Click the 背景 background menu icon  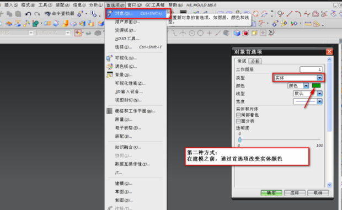click(x=109, y=75)
